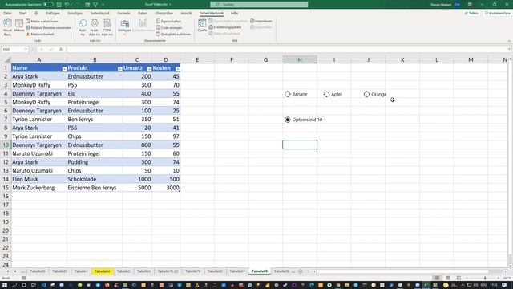
Task: Select cell Eiscreme Ben Jerrys
Action: tap(95, 188)
